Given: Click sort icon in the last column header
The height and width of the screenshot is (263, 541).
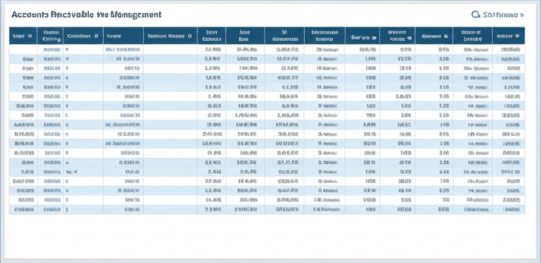Looking at the screenshot, I should (x=517, y=36).
